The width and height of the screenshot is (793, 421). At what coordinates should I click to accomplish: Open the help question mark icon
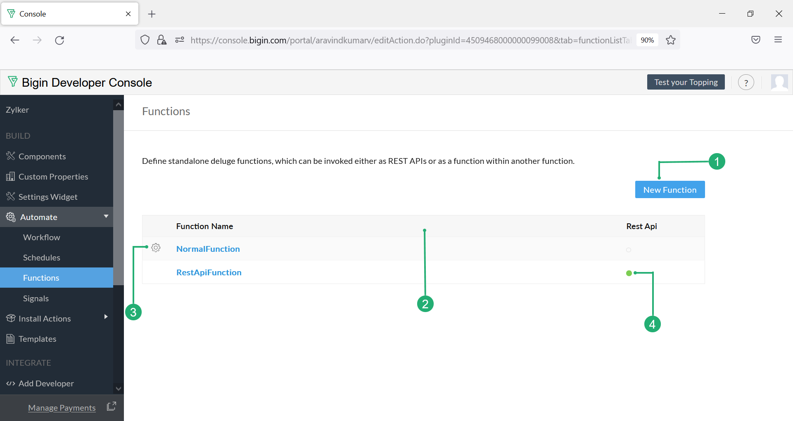click(746, 82)
